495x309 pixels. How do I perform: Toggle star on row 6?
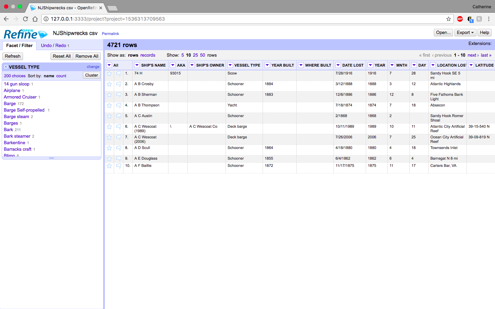109,127
